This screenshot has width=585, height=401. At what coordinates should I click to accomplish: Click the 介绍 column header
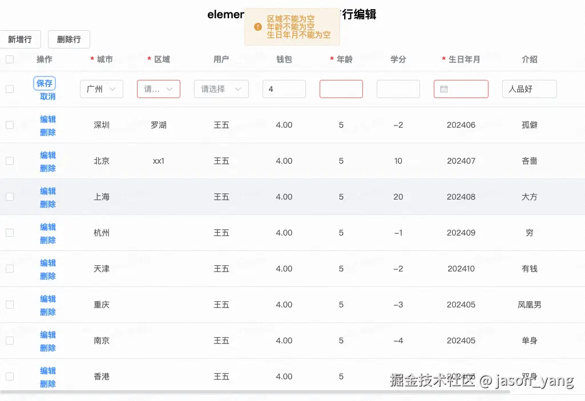[530, 59]
